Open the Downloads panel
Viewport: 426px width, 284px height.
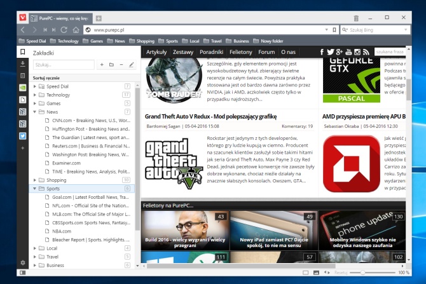tap(23, 64)
